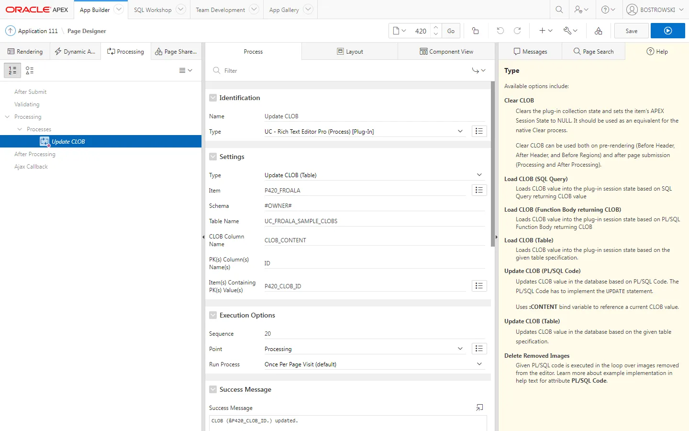
Task: Click the search magnifier in header
Action: (x=559, y=10)
